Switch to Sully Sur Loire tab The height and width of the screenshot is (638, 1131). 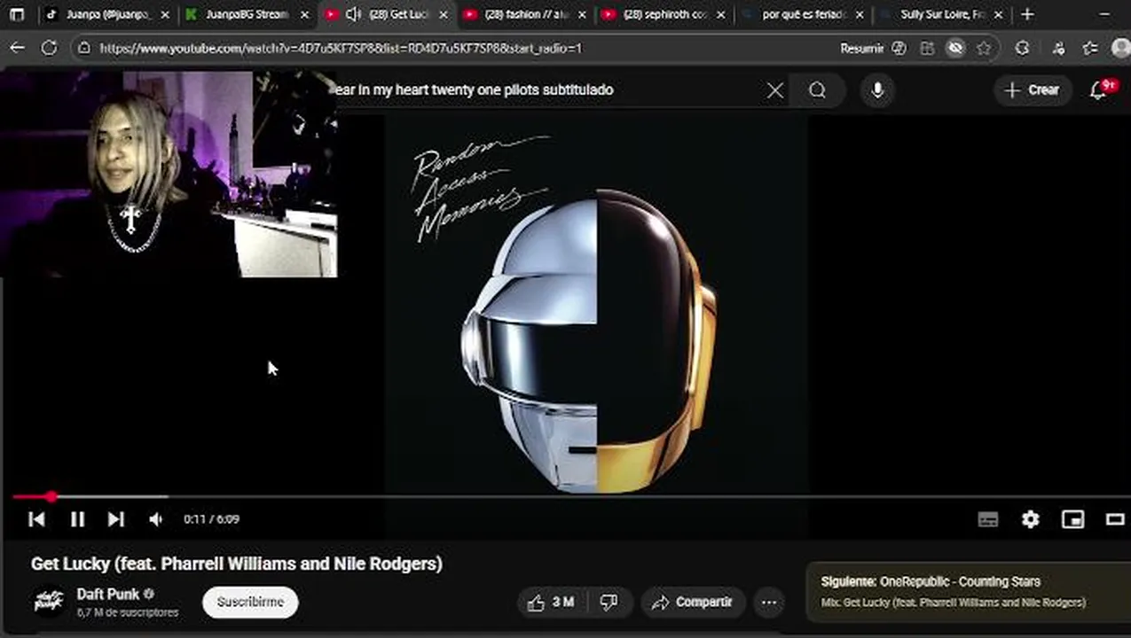coord(940,14)
